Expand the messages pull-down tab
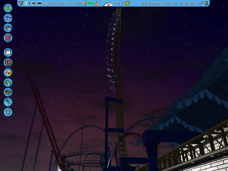The width and height of the screenshot is (228, 171). point(108,5)
